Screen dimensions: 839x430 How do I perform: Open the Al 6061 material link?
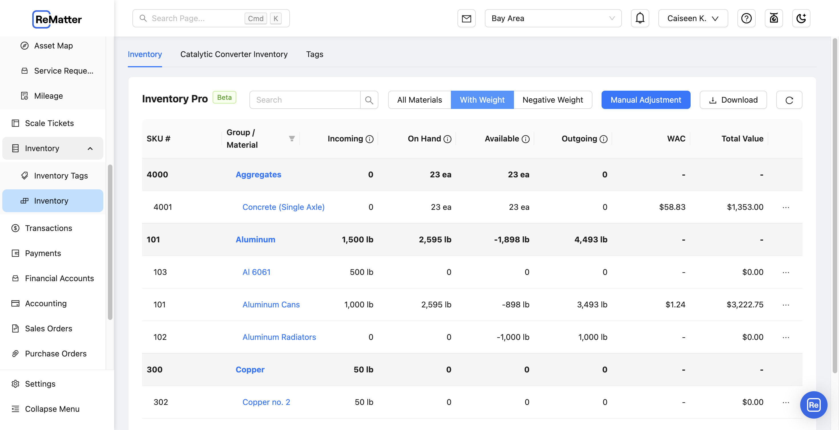tap(256, 272)
